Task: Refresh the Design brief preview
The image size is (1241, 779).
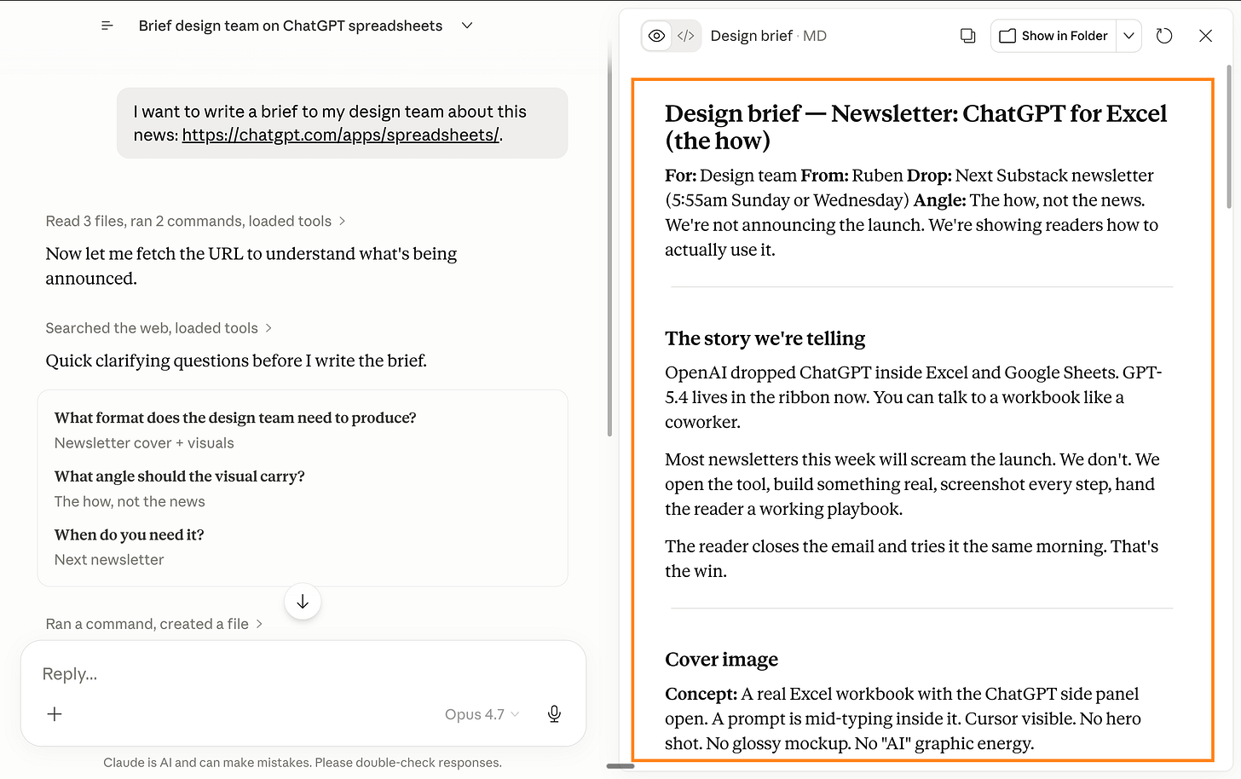Action: (x=1164, y=36)
